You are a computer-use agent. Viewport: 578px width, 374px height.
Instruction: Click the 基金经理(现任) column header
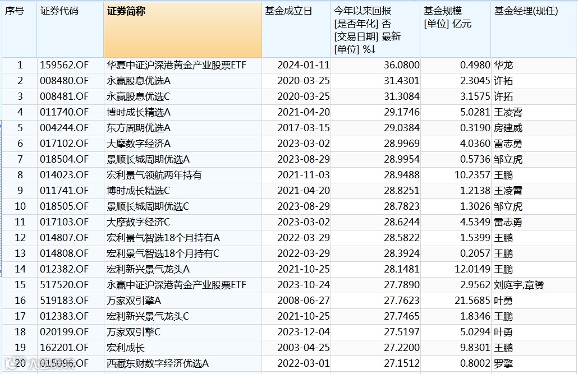coord(533,30)
